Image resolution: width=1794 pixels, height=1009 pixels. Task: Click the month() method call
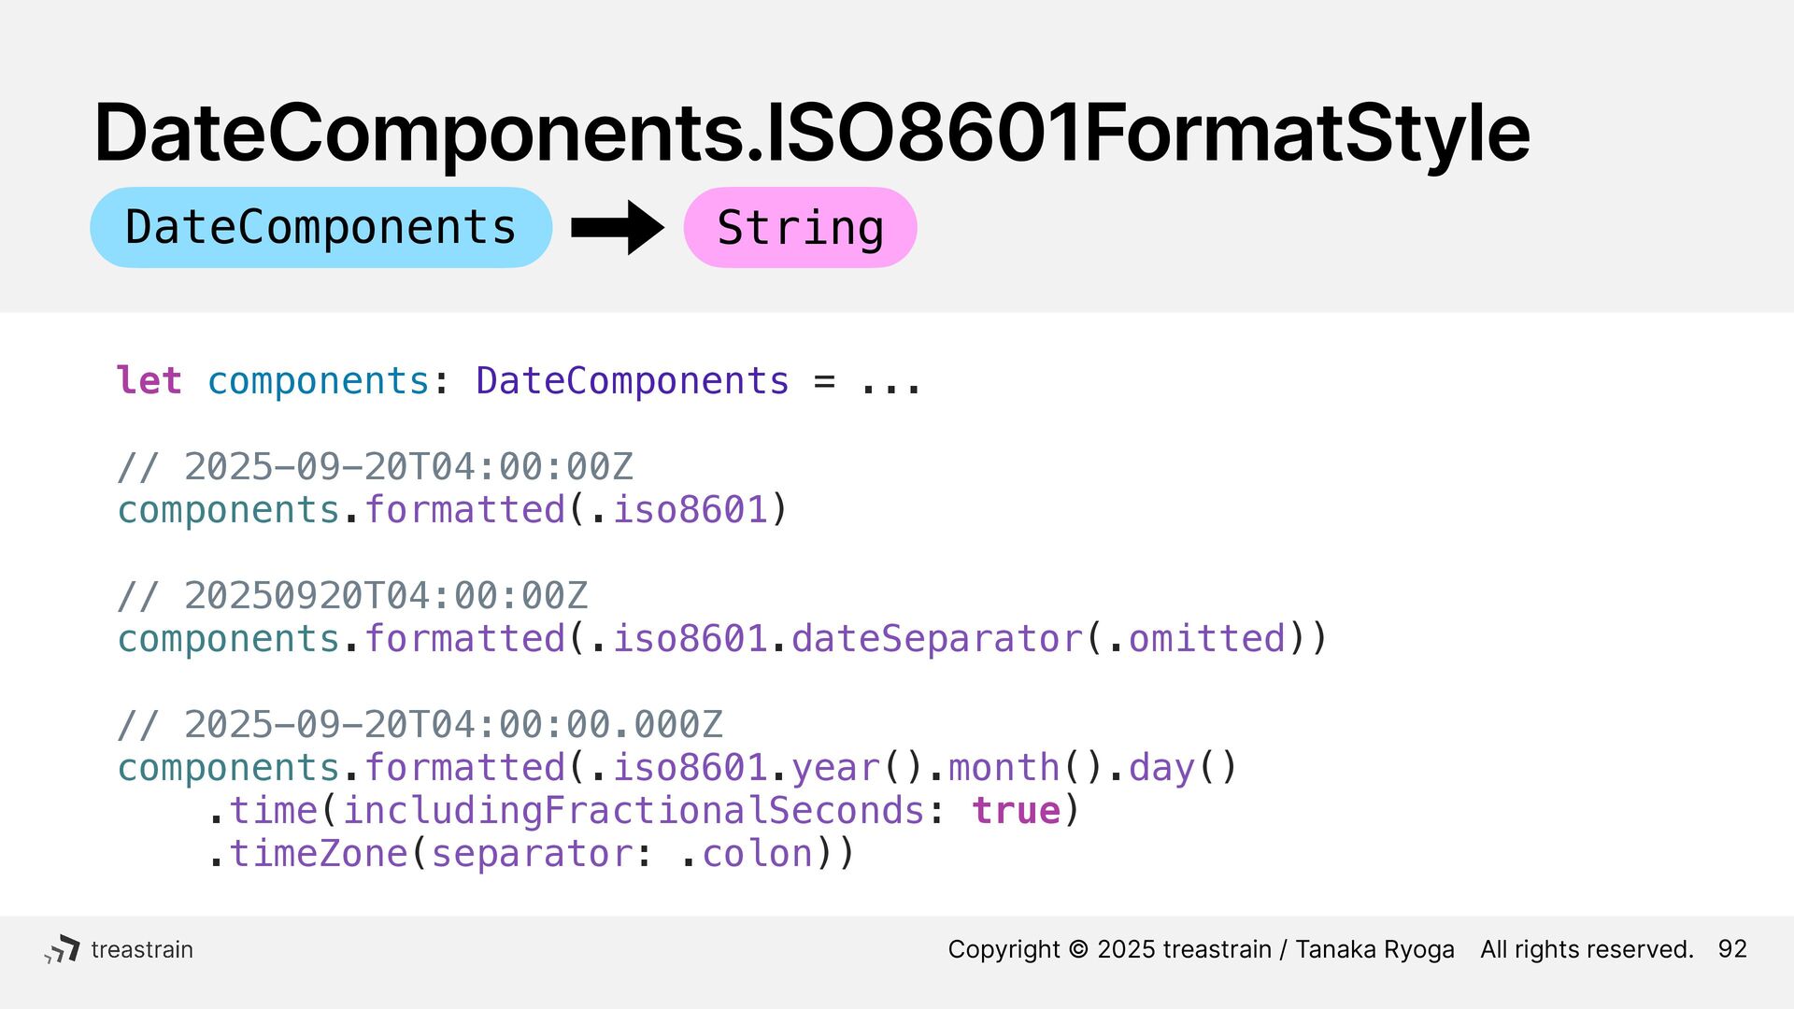[1026, 768]
